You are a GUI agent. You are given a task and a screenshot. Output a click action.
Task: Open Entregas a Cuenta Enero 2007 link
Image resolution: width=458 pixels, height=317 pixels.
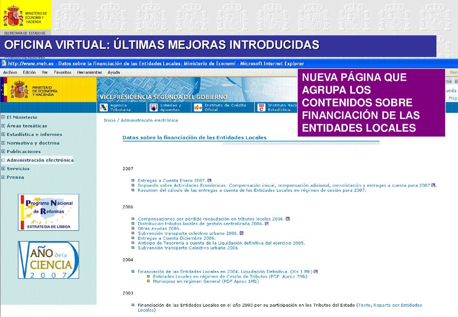(172, 180)
